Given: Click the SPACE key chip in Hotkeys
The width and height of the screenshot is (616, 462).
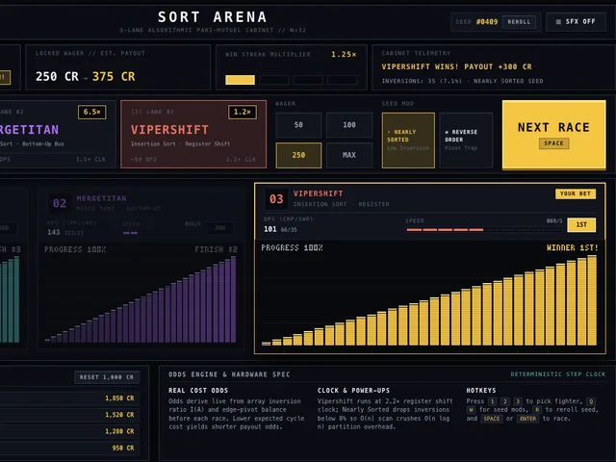Looking at the screenshot, I should tap(492, 419).
